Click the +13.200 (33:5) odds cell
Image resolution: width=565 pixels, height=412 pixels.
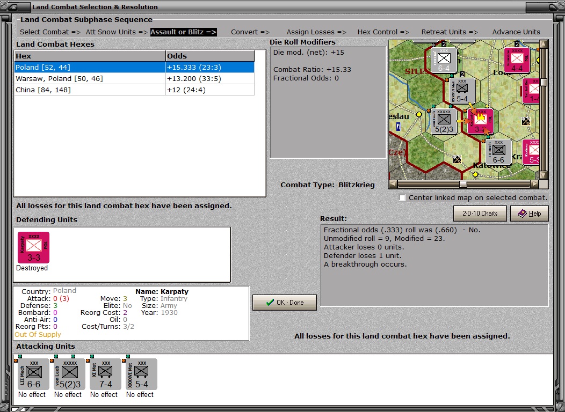(x=210, y=78)
